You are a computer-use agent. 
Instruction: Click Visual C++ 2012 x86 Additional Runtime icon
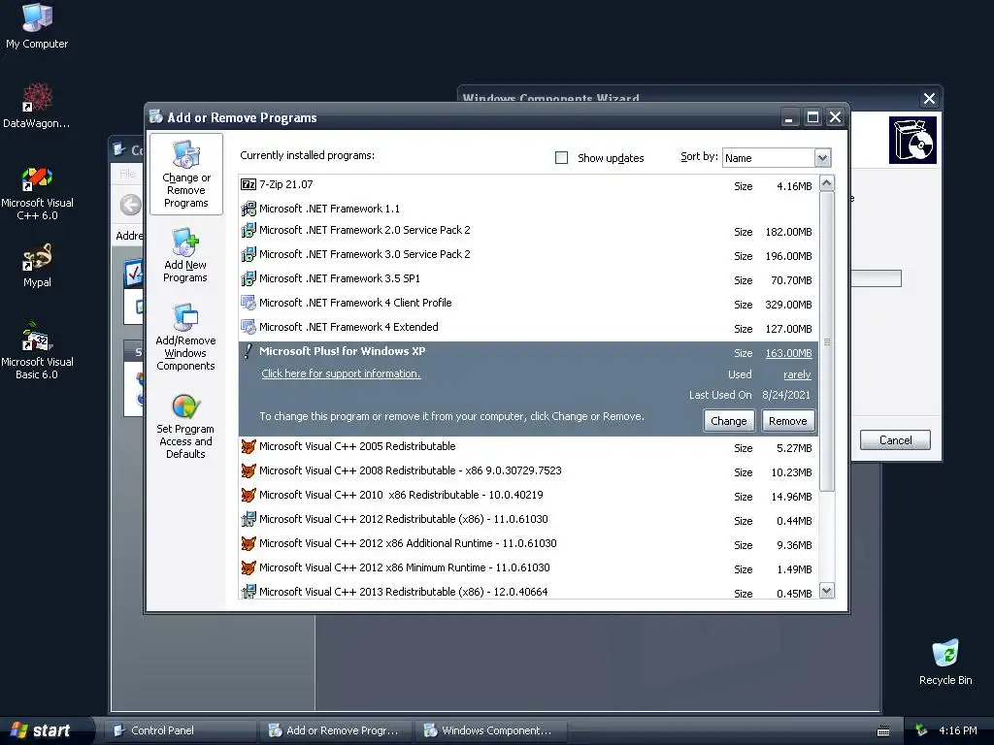pos(248,543)
